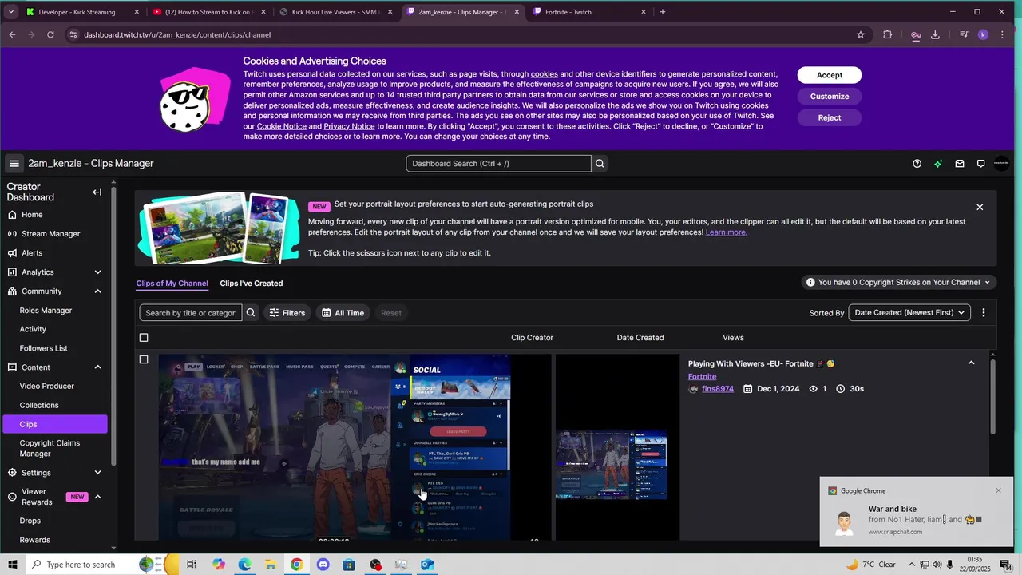
Task: Click the Dashboard Search input box
Action: click(x=498, y=164)
